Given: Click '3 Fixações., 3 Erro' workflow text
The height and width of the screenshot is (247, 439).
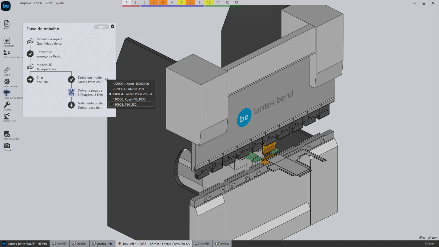Looking at the screenshot, I should tap(90, 95).
